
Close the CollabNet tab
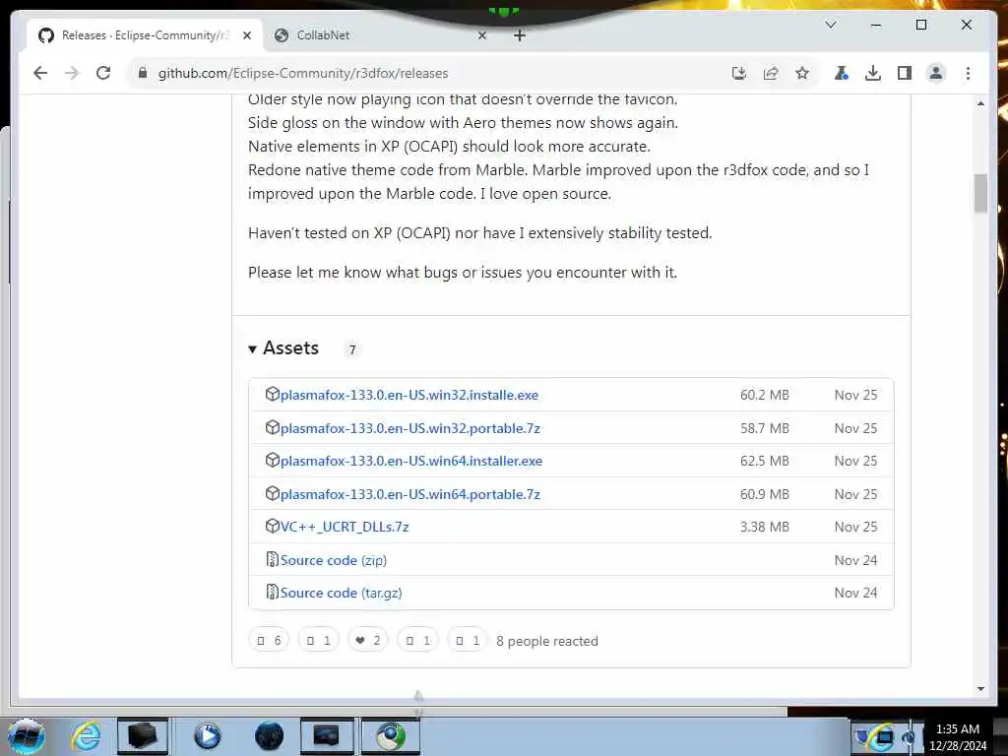pyautogui.click(x=482, y=36)
